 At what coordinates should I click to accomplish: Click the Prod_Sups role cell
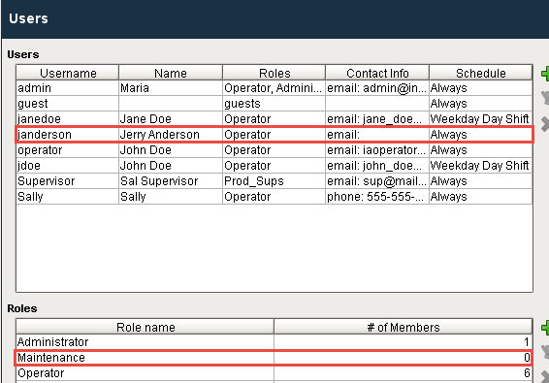(x=274, y=181)
